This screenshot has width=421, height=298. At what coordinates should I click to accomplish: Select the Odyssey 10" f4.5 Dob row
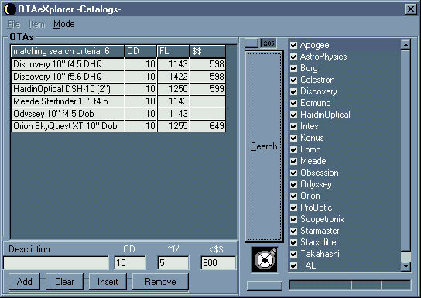point(118,114)
